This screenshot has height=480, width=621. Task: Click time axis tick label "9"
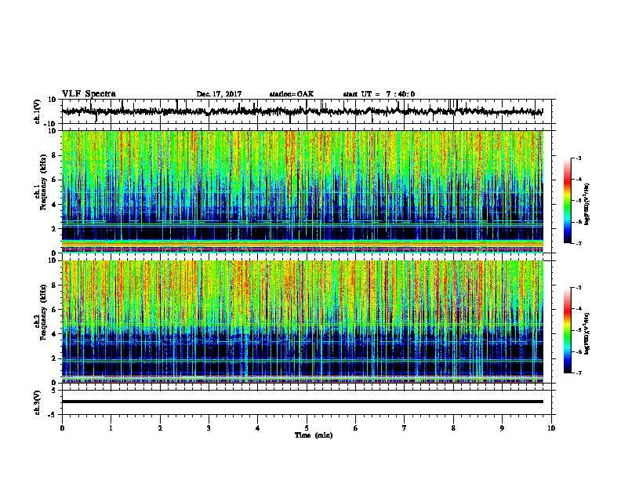pos(502,428)
